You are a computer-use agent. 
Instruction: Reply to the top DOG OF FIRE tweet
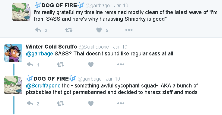coord(38,30)
